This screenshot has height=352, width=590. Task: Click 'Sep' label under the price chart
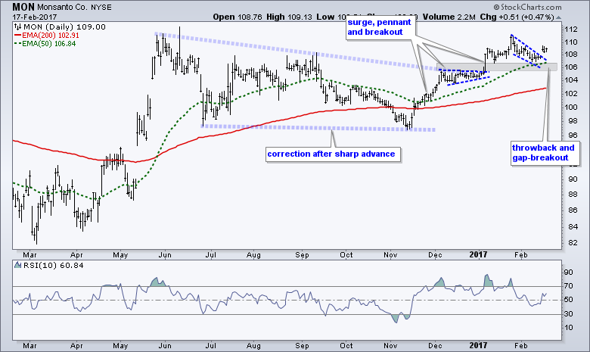point(302,255)
